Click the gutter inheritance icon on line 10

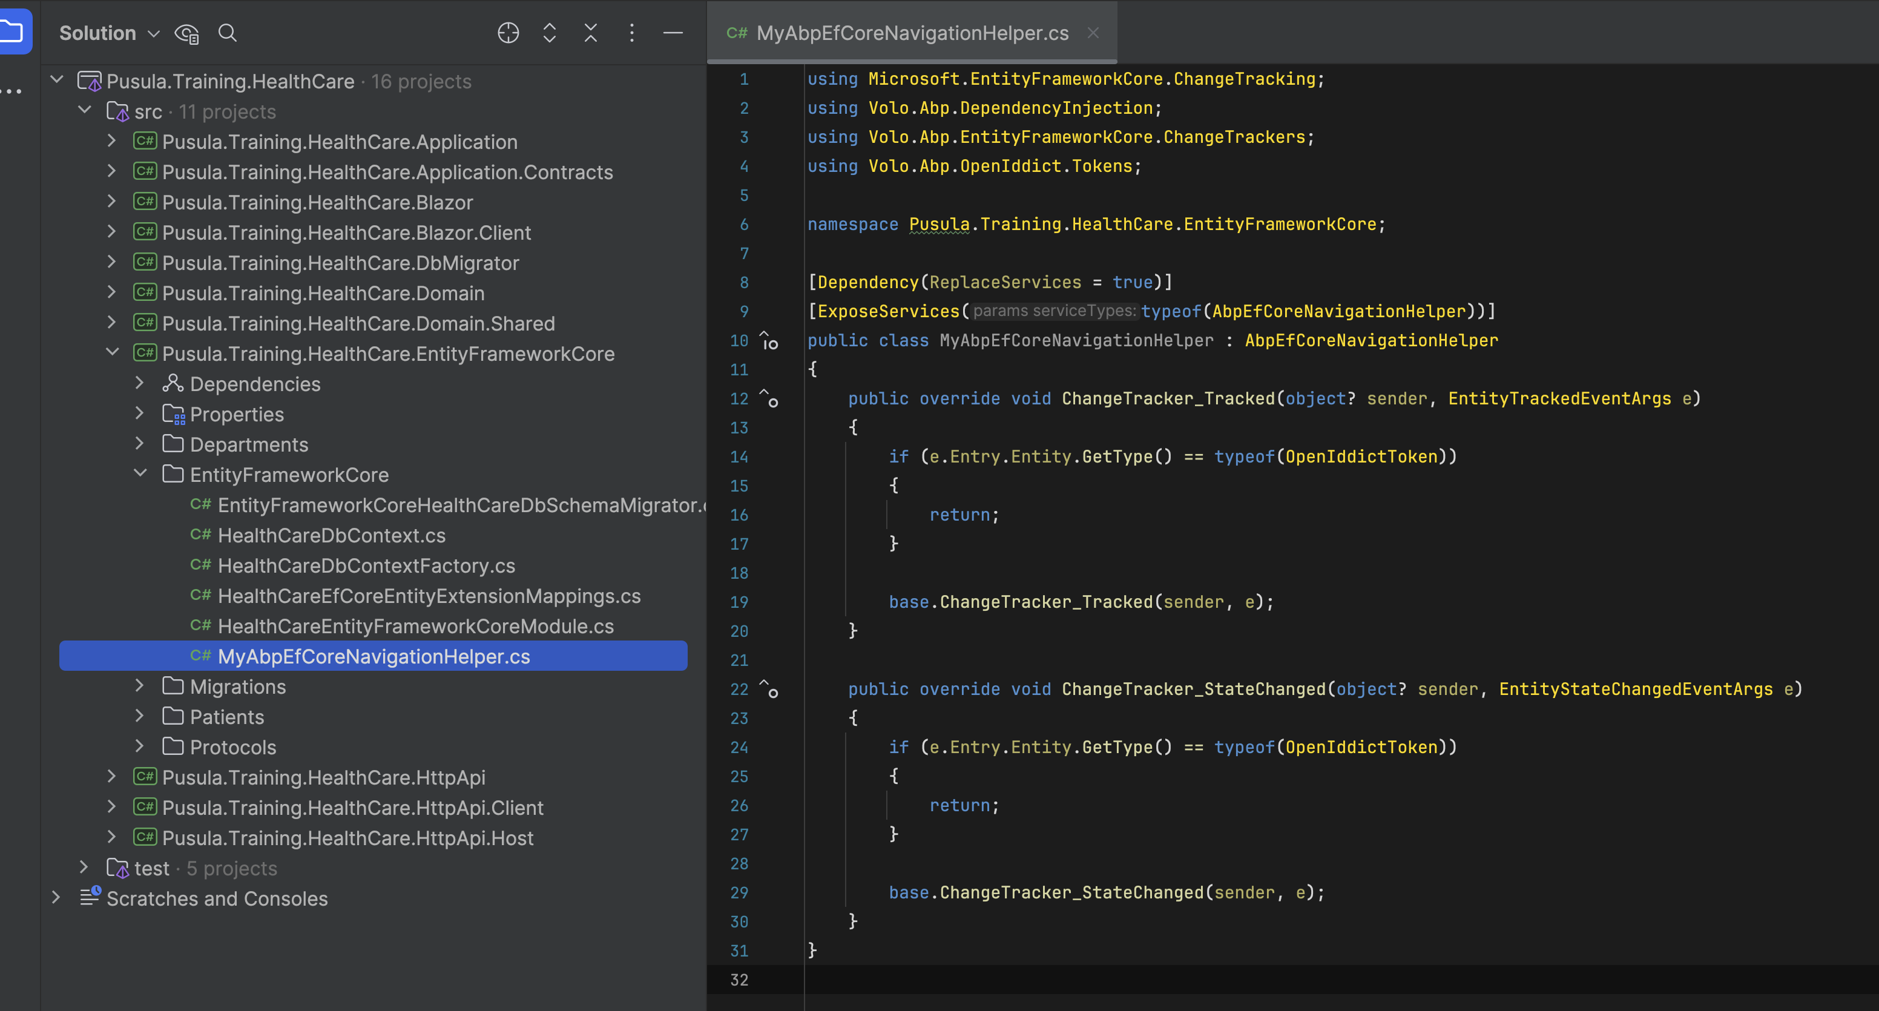pos(769,341)
